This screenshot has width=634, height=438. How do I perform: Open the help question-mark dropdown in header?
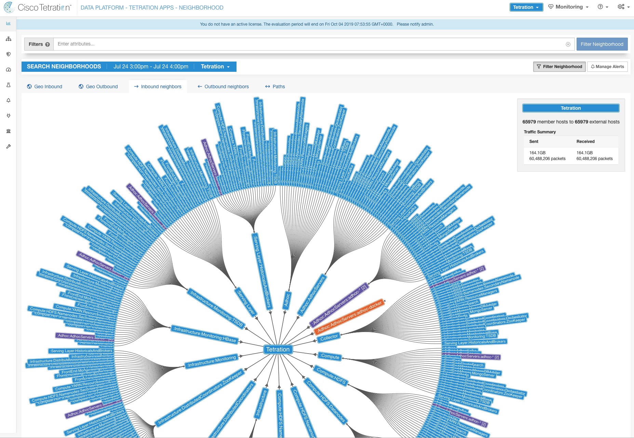coord(603,7)
